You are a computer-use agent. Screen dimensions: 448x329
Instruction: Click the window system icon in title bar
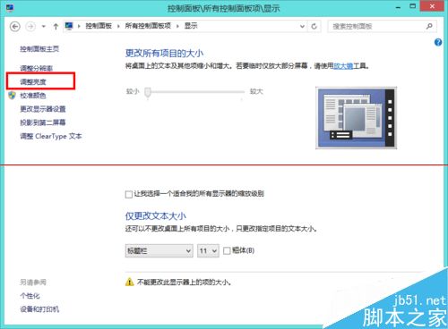tap(10, 7)
